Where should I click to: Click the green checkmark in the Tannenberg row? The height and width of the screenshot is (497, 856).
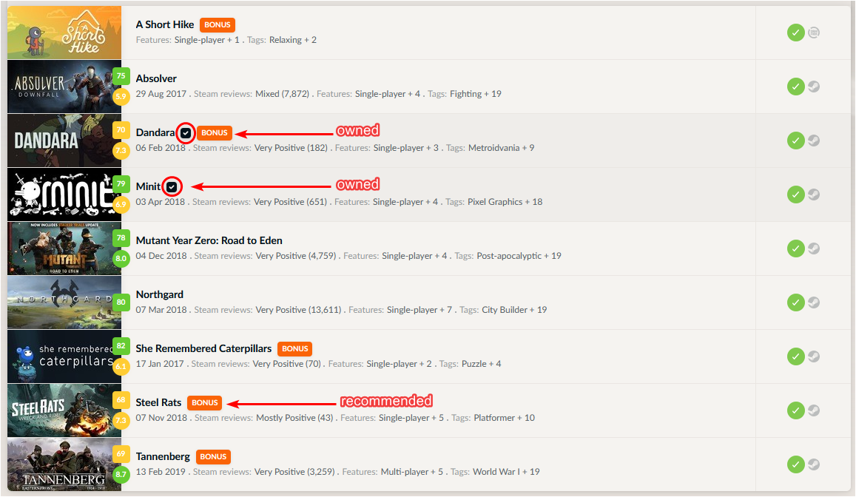tap(795, 464)
